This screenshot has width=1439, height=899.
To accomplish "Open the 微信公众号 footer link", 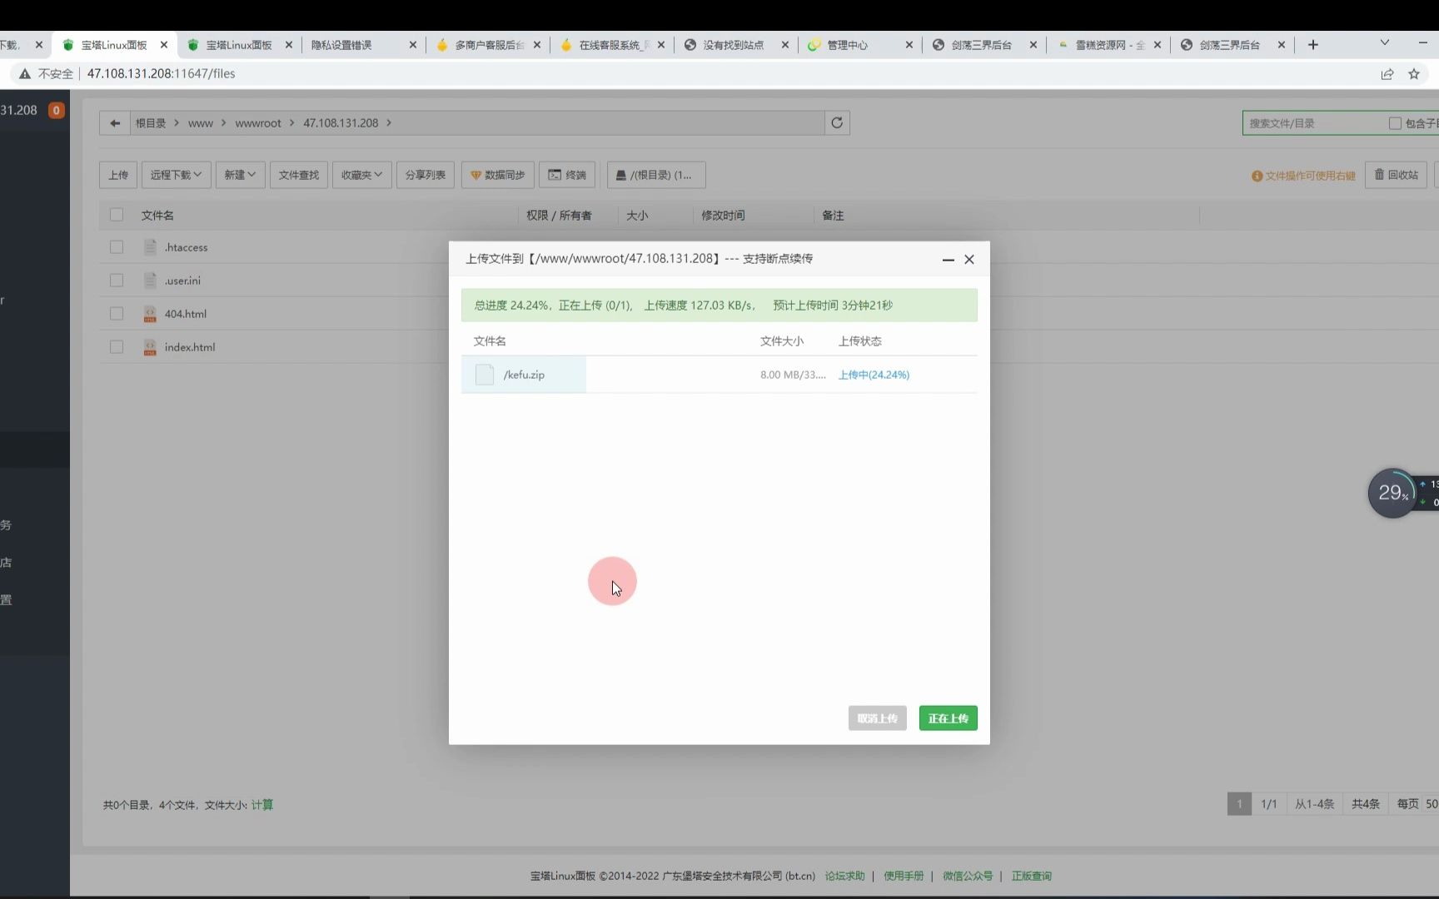I will point(968,876).
